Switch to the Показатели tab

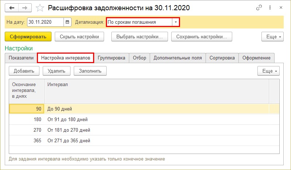[x=21, y=58]
